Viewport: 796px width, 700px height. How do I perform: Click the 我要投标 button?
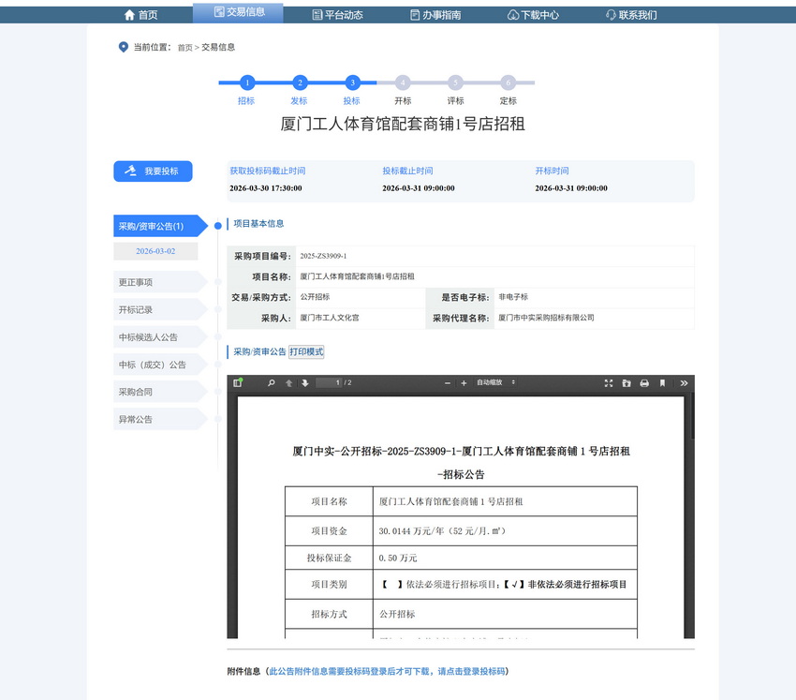coord(153,171)
